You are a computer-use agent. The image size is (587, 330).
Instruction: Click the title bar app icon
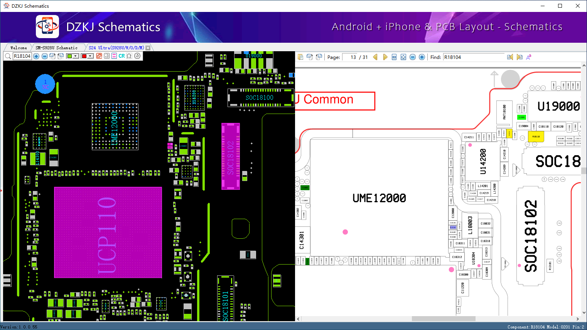6,6
